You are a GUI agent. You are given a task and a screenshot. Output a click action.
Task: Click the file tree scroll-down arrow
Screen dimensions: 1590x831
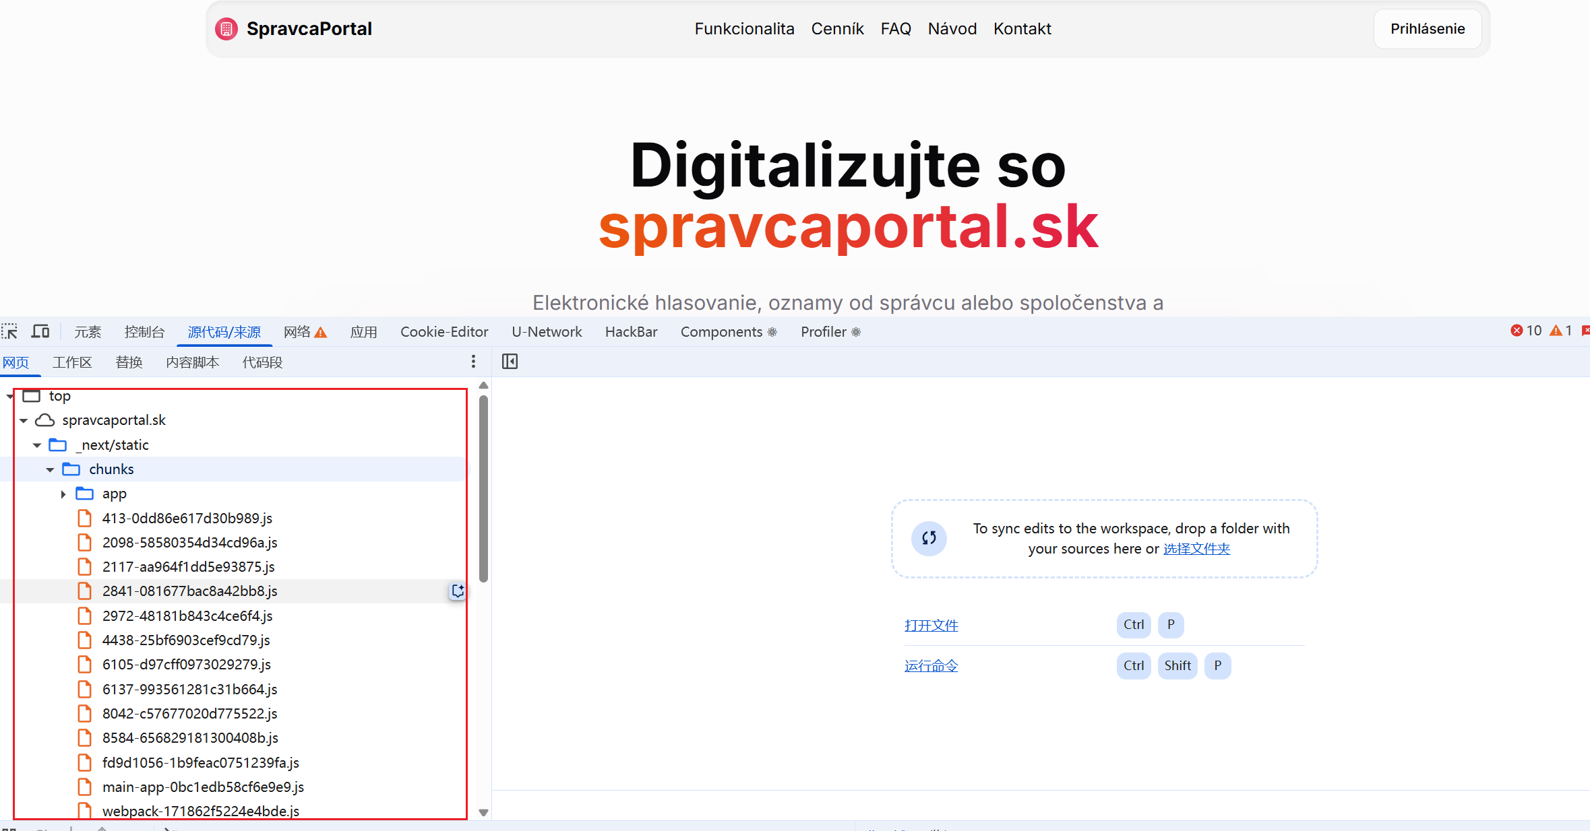483,813
